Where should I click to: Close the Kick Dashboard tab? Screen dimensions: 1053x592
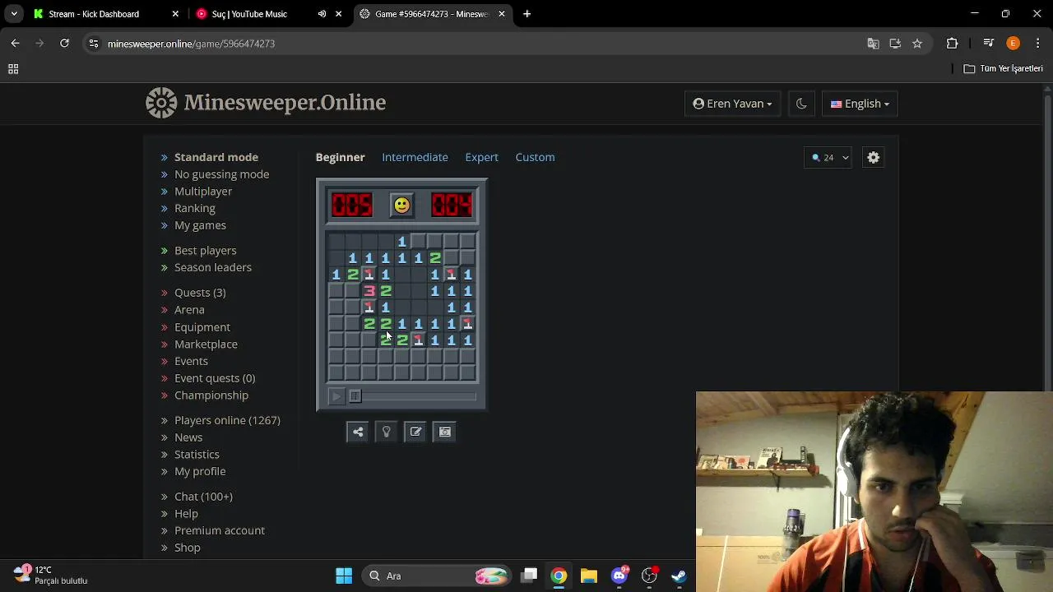175,14
